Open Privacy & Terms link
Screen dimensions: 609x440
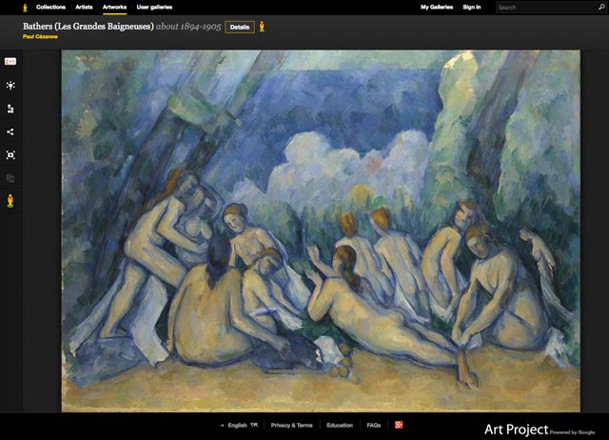[292, 425]
